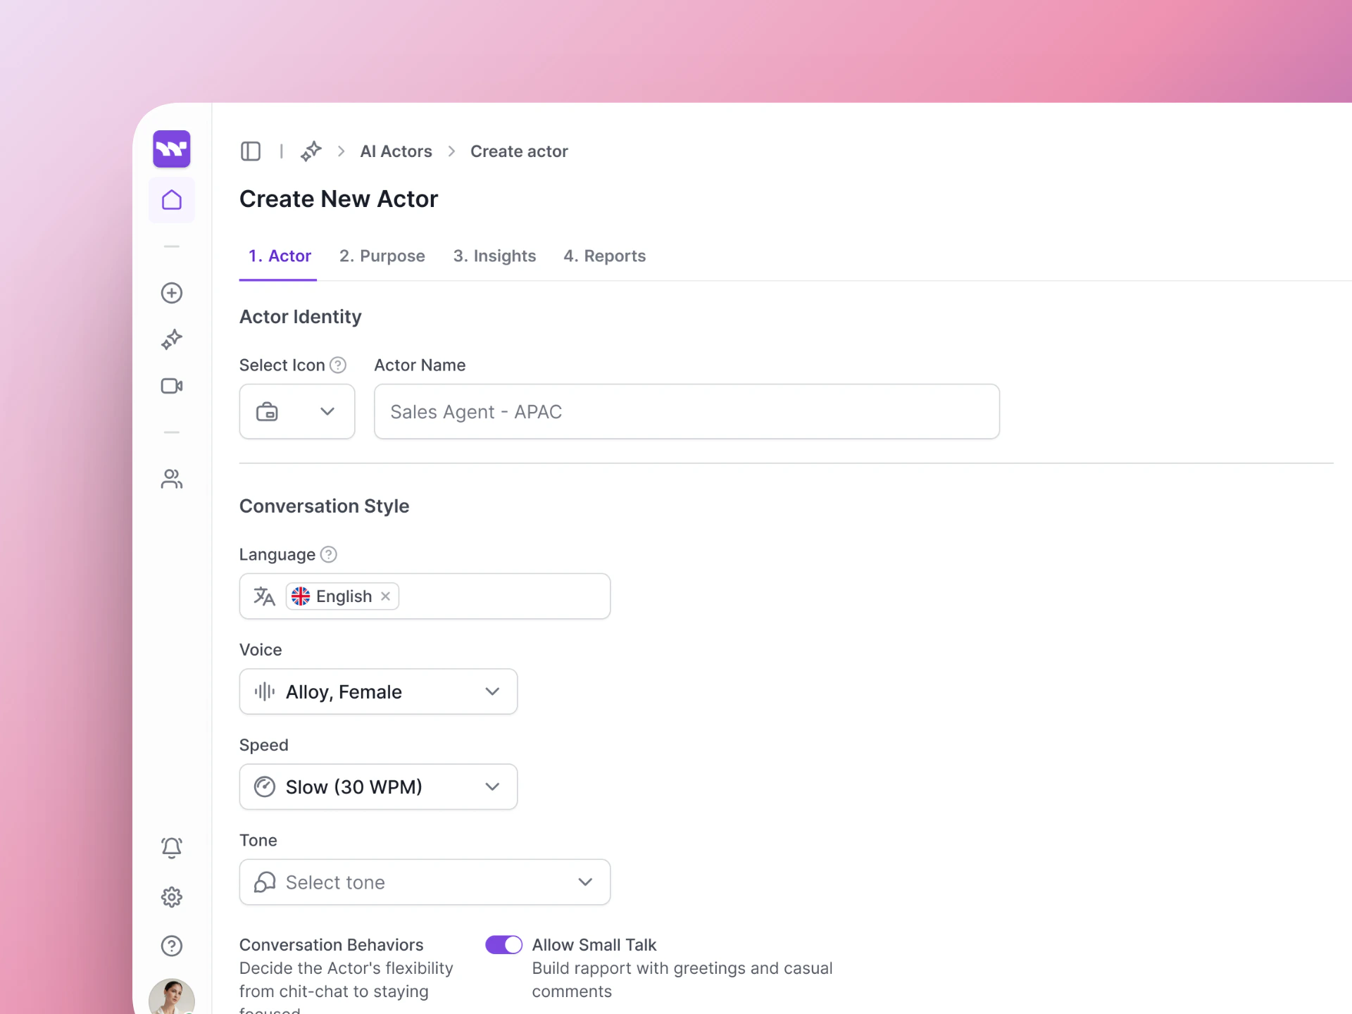Disable the Allow Small Talk toggle
This screenshot has height=1014, width=1352.
pyautogui.click(x=503, y=944)
